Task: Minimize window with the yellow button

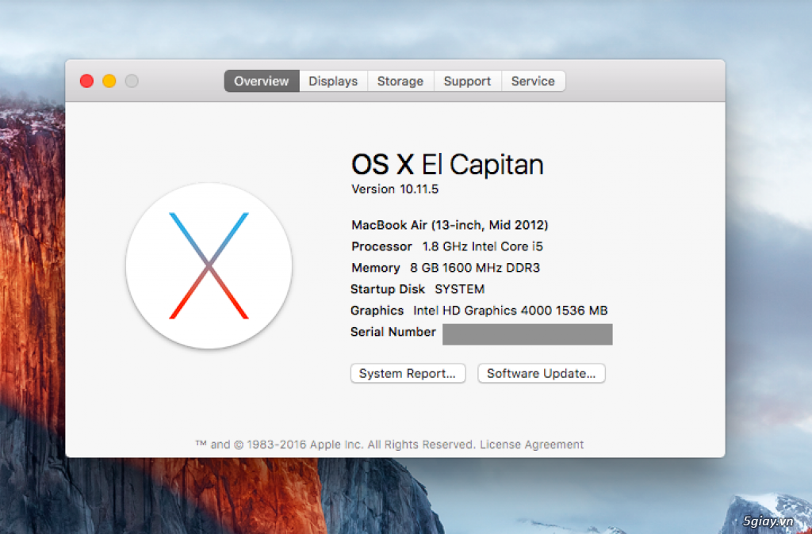Action: [x=109, y=82]
